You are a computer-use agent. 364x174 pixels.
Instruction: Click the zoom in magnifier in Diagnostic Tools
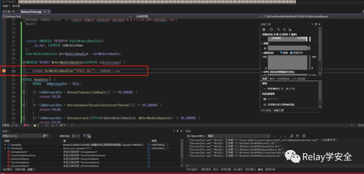[279, 29]
